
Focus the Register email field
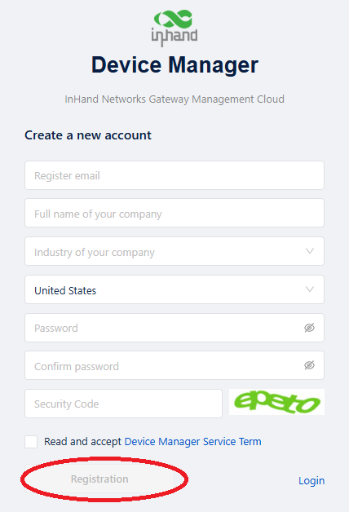click(x=174, y=175)
